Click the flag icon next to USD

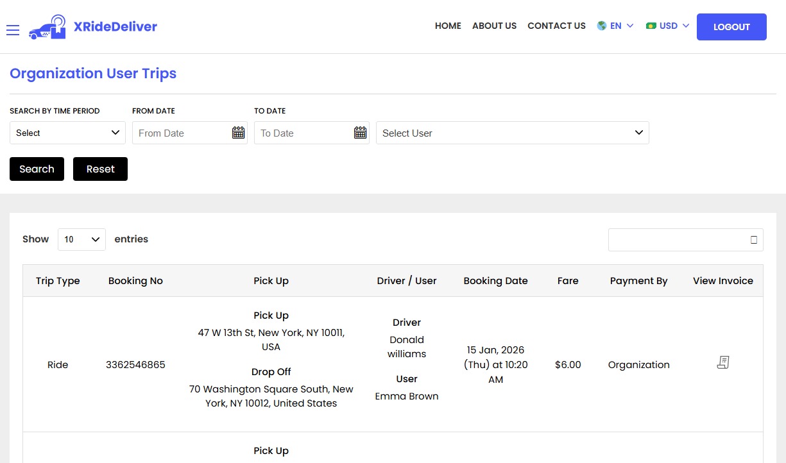(x=650, y=26)
